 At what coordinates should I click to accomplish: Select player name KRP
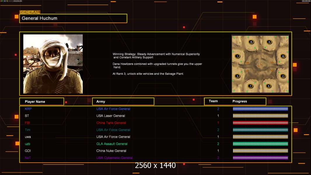pos(28,109)
